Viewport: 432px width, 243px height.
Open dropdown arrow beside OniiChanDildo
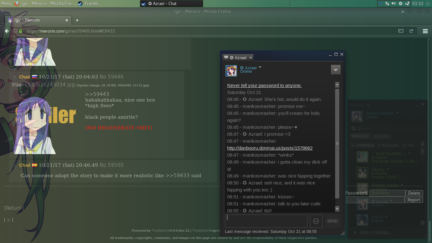[x=409, y=153]
